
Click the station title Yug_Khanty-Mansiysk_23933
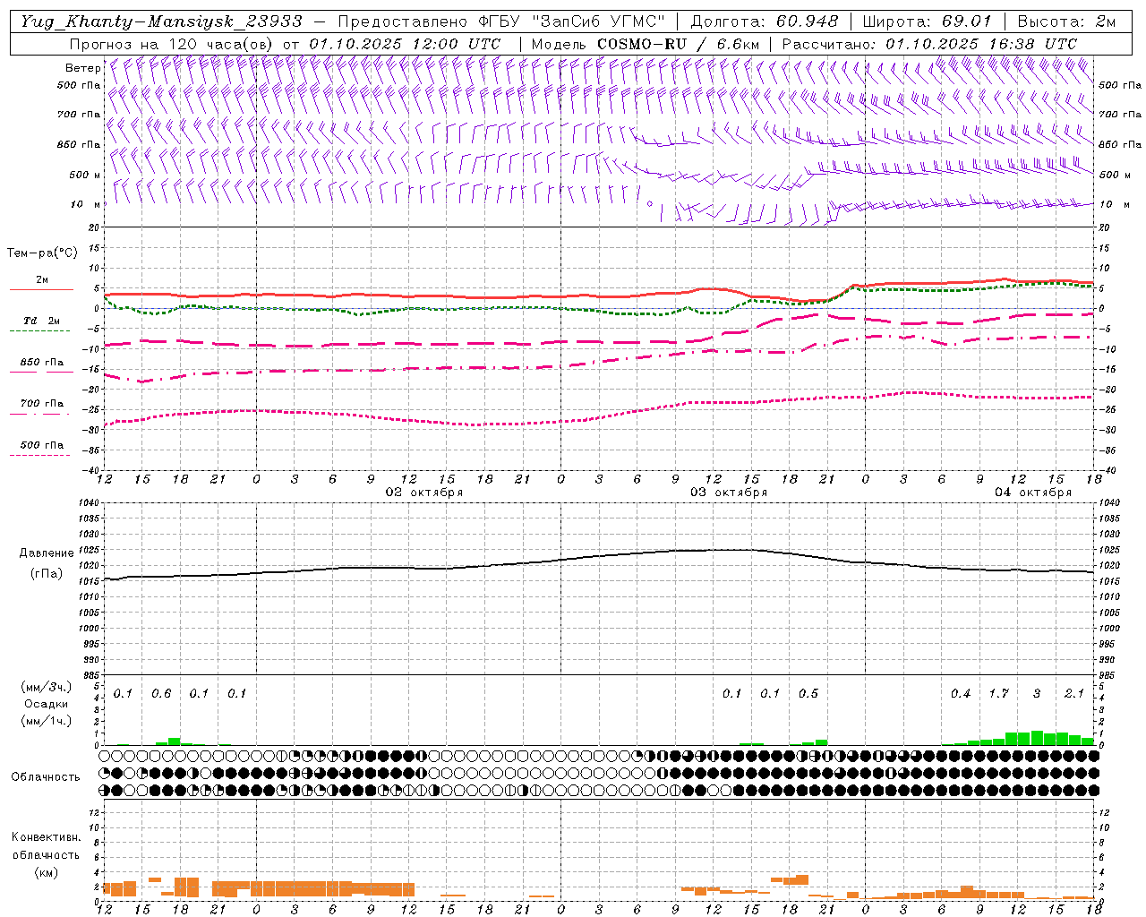[161, 21]
